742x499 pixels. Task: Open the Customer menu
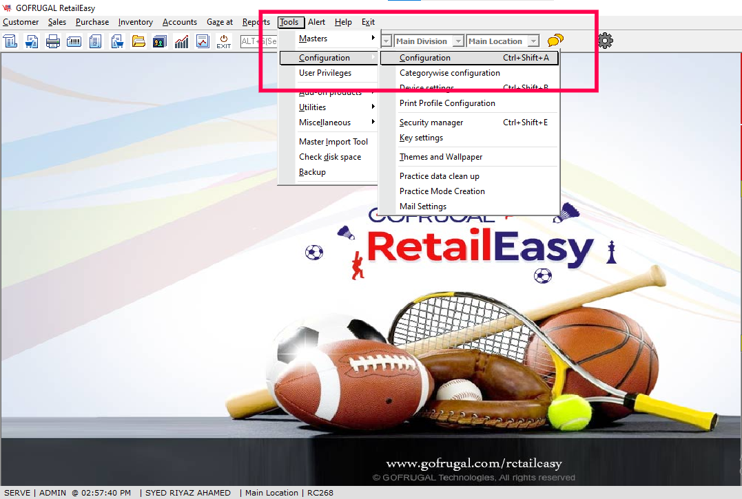coord(21,22)
